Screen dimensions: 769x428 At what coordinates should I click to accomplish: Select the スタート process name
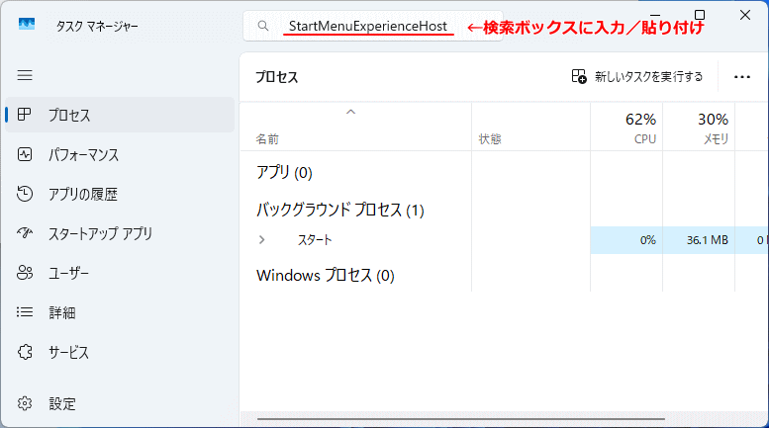315,240
